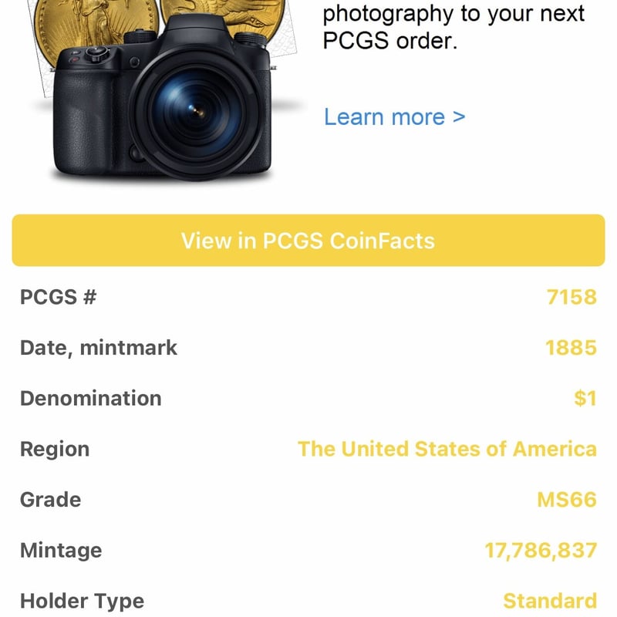Select the PCGS number 7158
The image size is (617, 617).
click(x=571, y=297)
